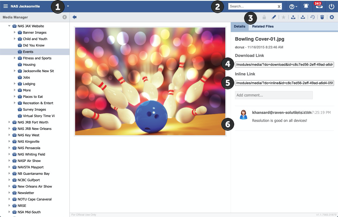The height and width of the screenshot is (217, 338).
Task: Click the upload file icon
Action: pyautogui.click(x=293, y=17)
